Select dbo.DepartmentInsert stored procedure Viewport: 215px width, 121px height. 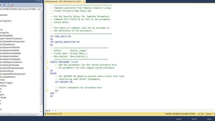[x=9, y=56]
